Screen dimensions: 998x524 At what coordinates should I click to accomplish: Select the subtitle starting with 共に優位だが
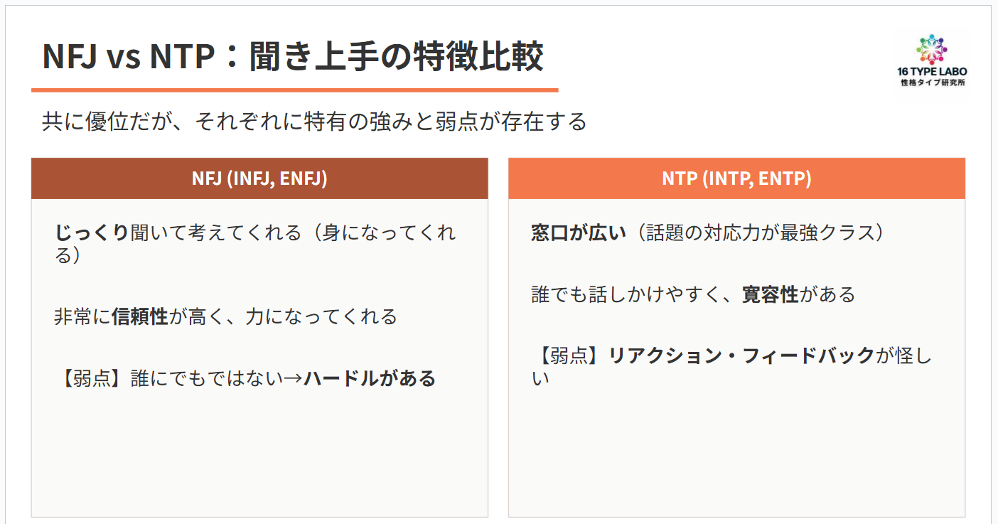point(314,122)
